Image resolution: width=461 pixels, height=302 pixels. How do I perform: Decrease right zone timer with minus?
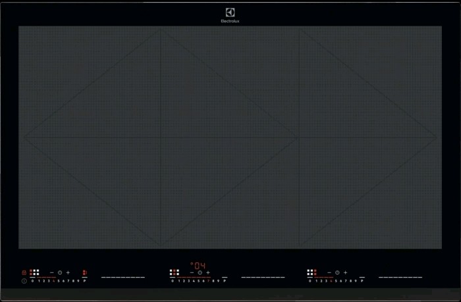point(329,272)
